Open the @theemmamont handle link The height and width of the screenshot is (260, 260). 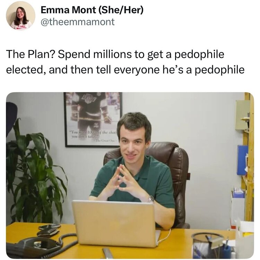click(x=78, y=22)
